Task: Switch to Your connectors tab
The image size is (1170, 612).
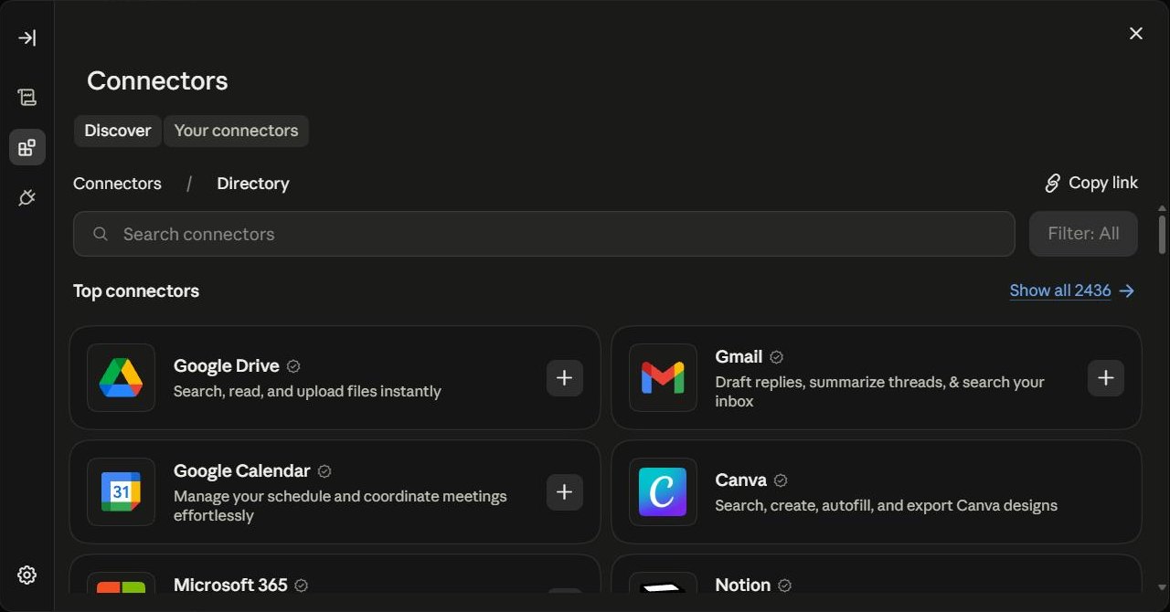Action: (x=236, y=131)
